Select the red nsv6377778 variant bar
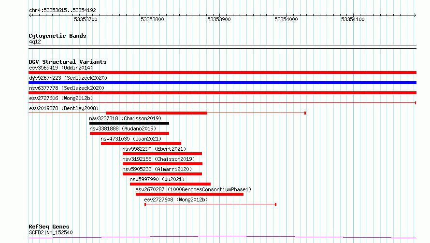Screen dimensions: 430x243 coord(222,93)
